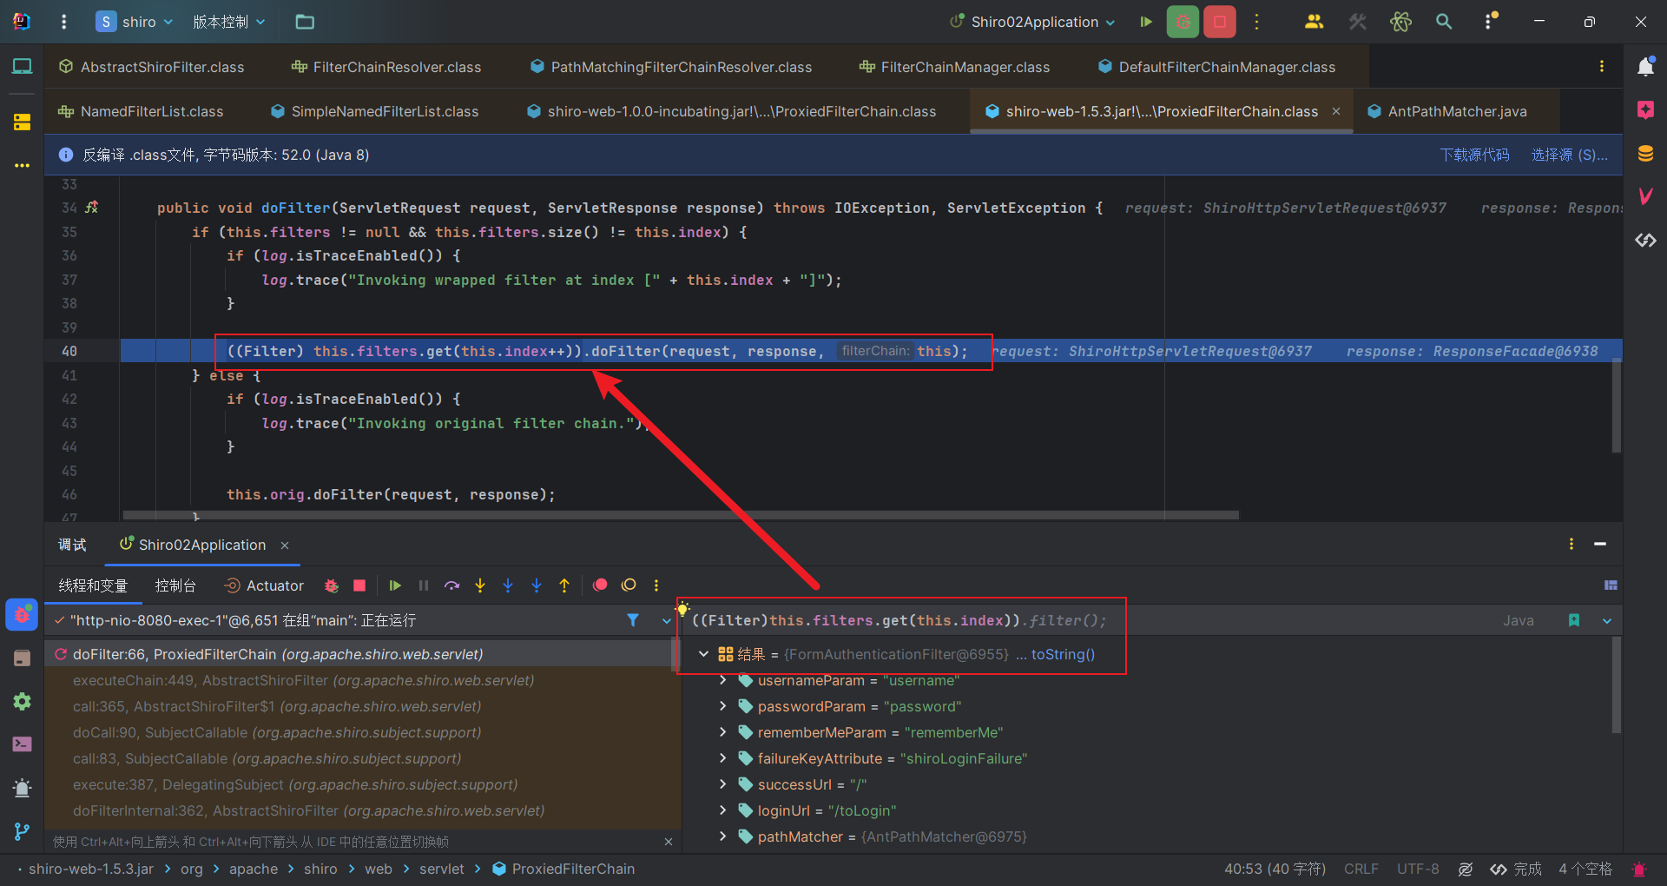Screen dimensions: 1667x886
Task: Open the 版本控制 dropdown menu
Action: (228, 22)
